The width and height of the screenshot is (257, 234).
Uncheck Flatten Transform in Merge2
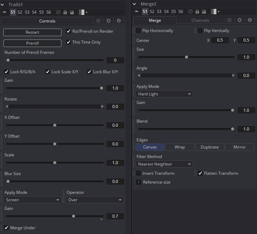[x=200, y=173]
